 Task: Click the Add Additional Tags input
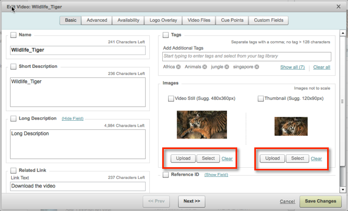(247, 57)
